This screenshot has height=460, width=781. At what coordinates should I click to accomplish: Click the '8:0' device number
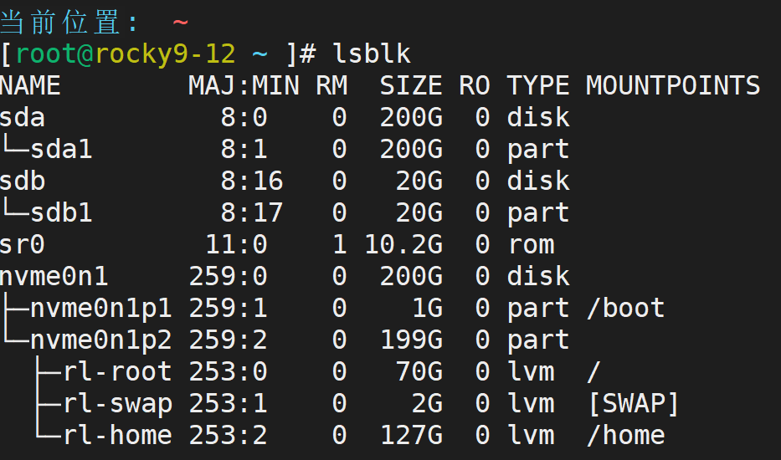tap(244, 117)
